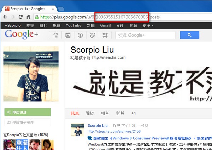Select the Scorpio Liu - Google+ tab

tap(29, 9)
